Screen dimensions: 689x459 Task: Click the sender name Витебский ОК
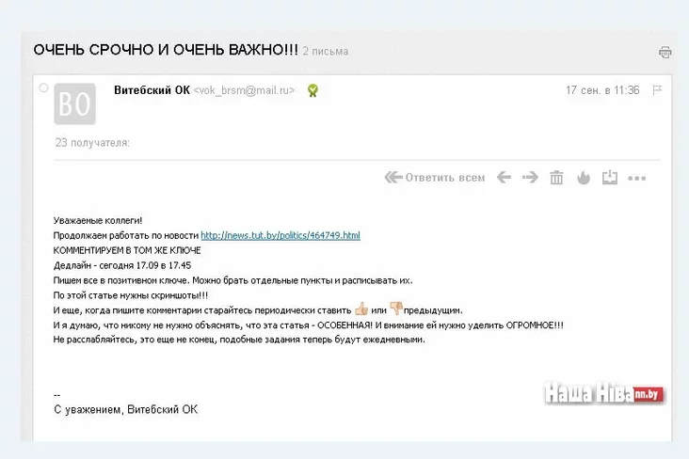[x=151, y=90]
